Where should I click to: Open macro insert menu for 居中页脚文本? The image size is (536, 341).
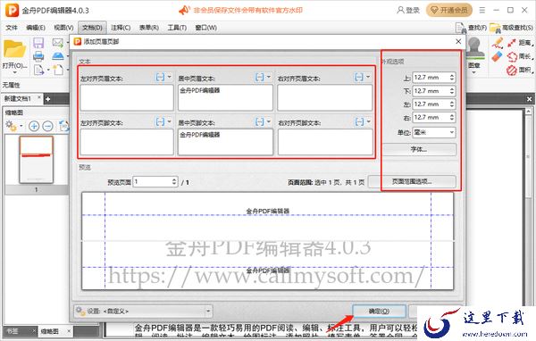coord(263,121)
